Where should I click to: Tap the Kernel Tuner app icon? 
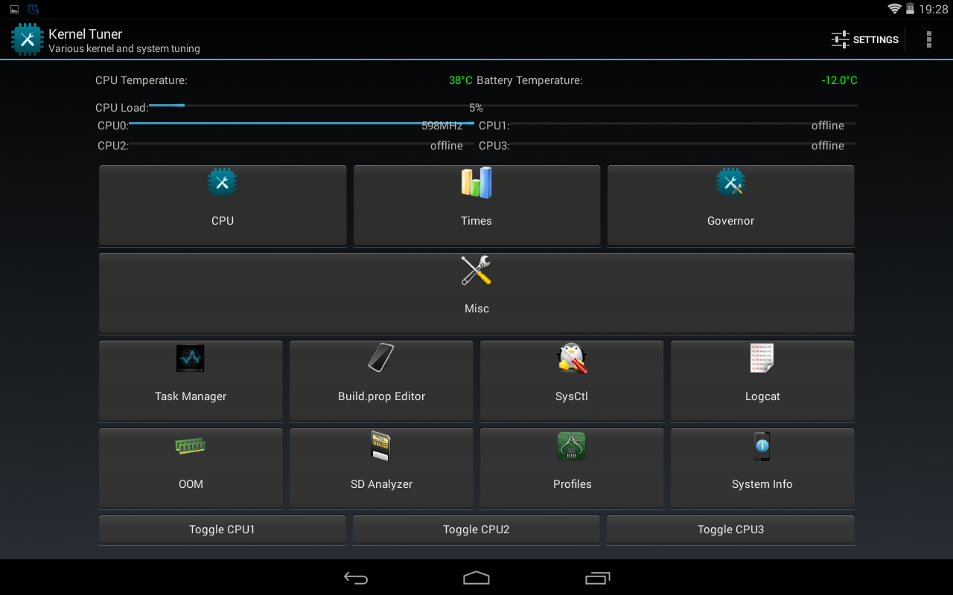pyautogui.click(x=28, y=39)
